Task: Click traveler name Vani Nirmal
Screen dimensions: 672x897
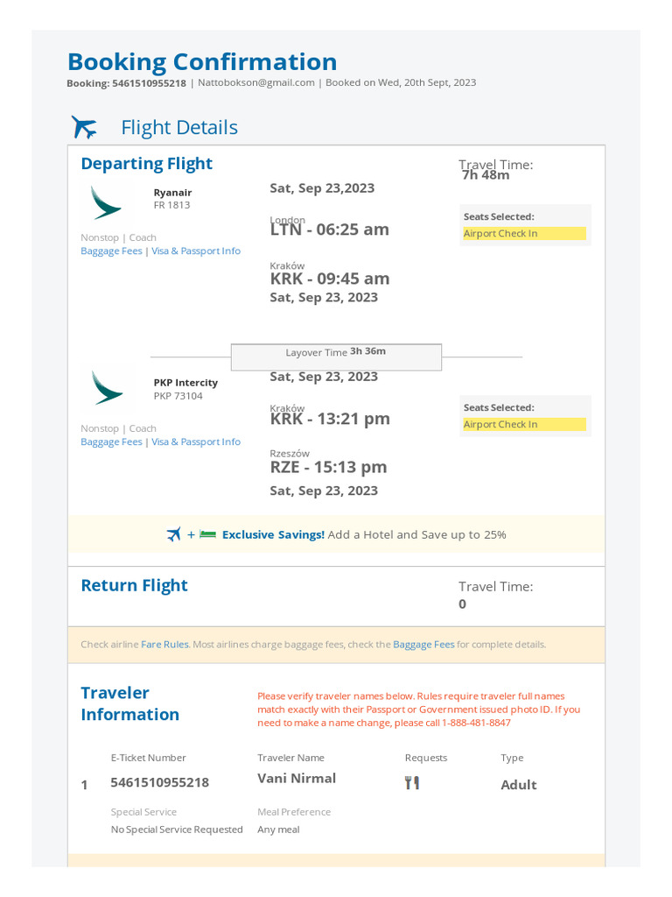Action: click(x=297, y=778)
